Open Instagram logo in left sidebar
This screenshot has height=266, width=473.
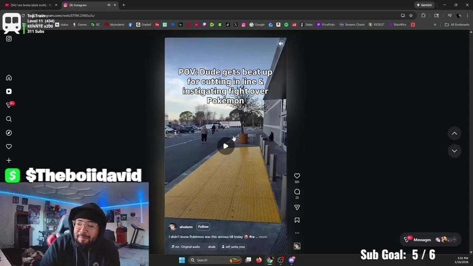pyautogui.click(x=9, y=39)
